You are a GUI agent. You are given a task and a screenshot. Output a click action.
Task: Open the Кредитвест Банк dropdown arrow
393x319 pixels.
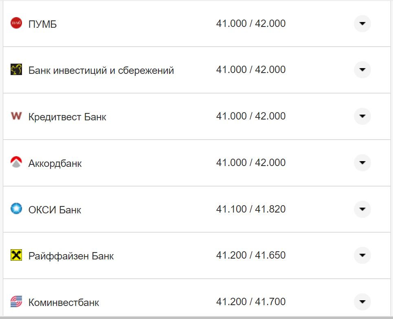coord(362,116)
